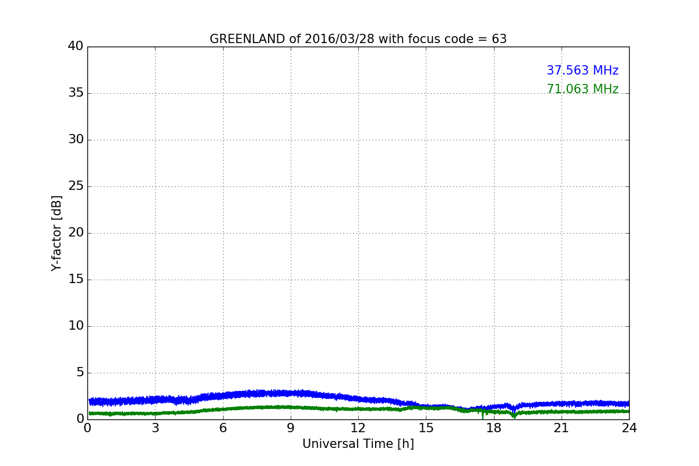The width and height of the screenshot is (699, 466).
Task: Click the y-axis tick label 30
Action: point(76,139)
